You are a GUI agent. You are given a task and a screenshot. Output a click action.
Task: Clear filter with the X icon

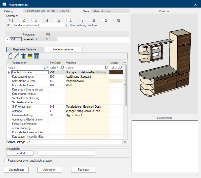point(125,142)
